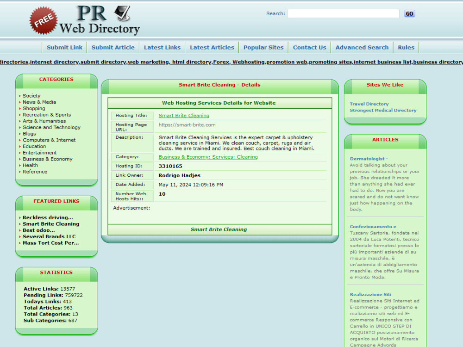The image size is (463, 347).
Task: Open the Submit Article menu item
Action: tap(113, 48)
